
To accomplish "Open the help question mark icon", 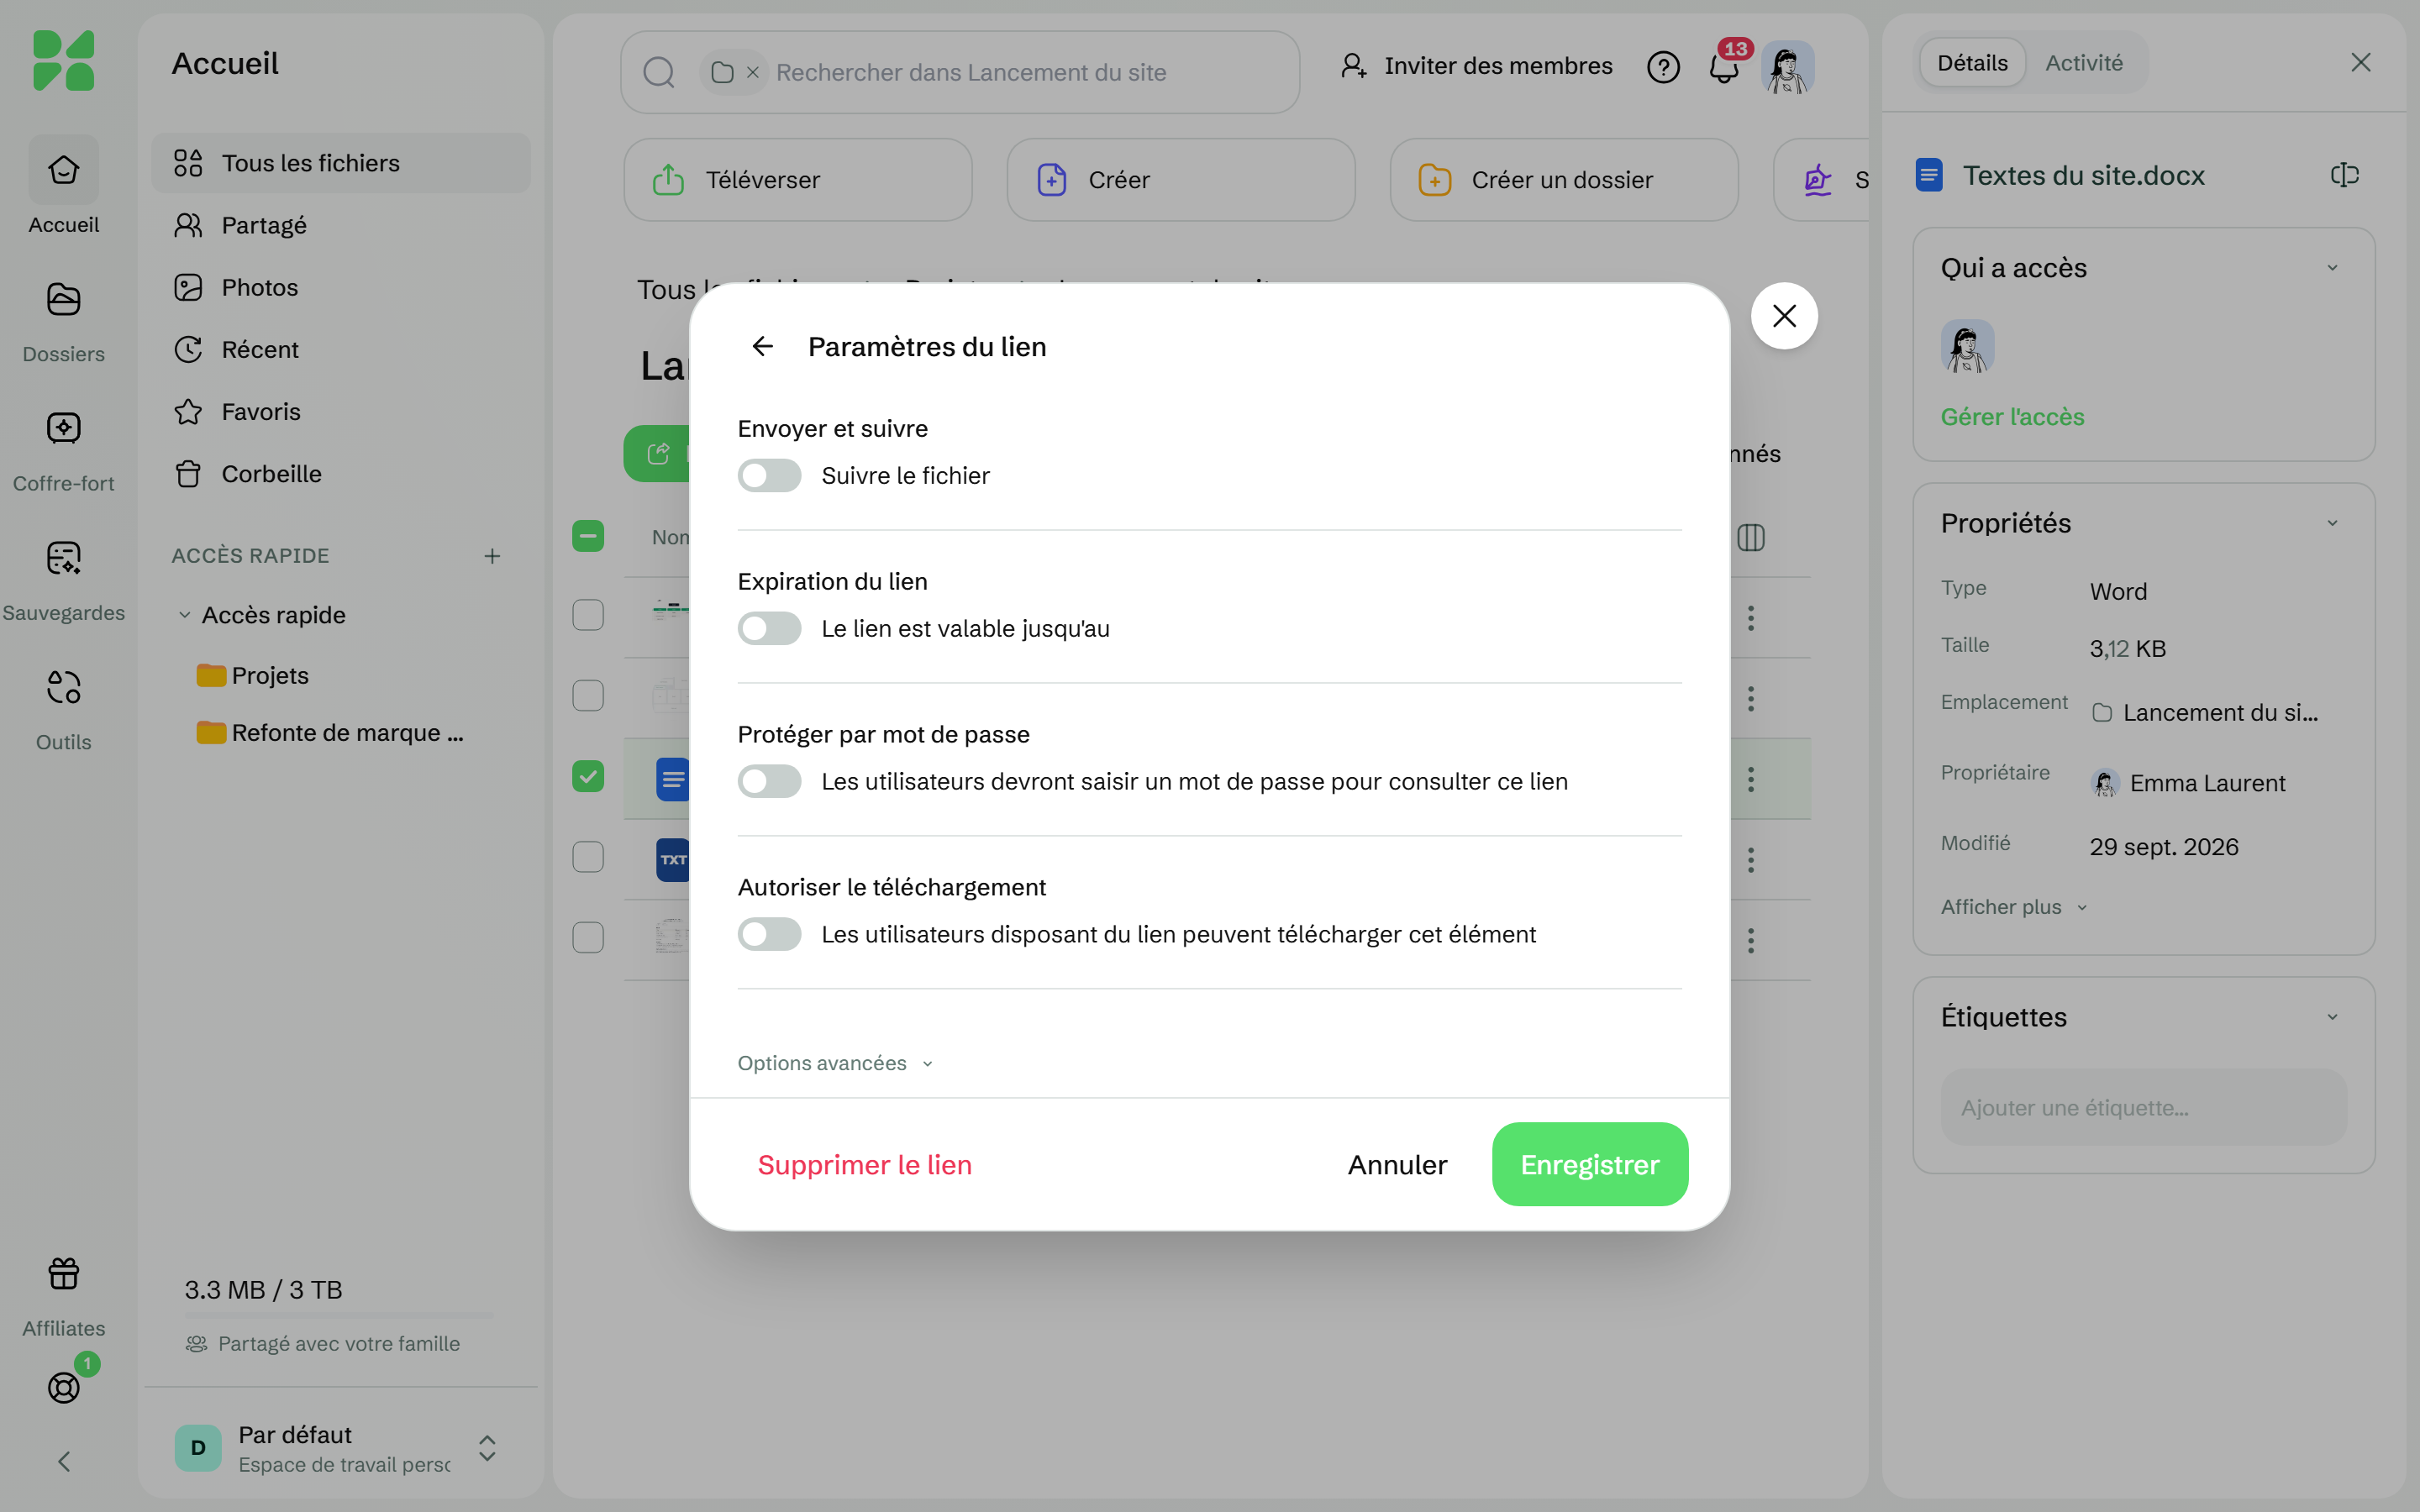I will tap(1663, 67).
